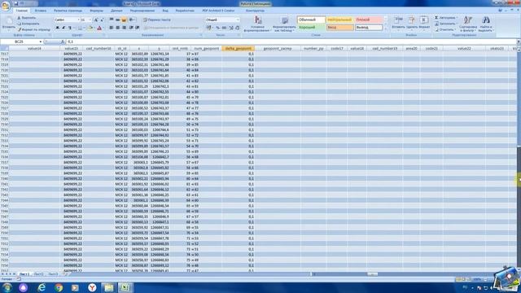The image size is (521, 293).
Task: Decrease indent in alignment group
Action: (131, 28)
